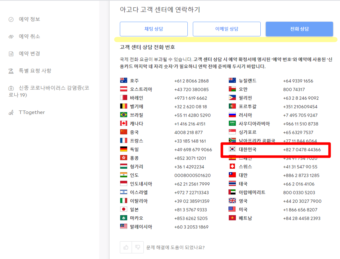Click the Oman number 800 74317
The width and height of the screenshot is (340, 259).
pyautogui.click(x=294, y=89)
